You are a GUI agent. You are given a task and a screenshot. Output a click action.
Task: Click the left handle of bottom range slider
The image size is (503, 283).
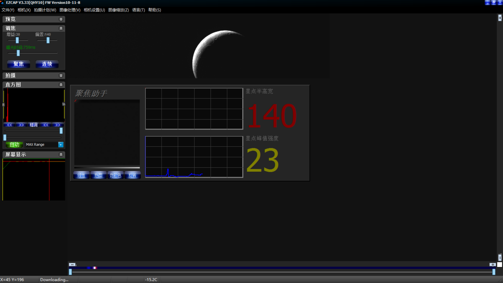pos(70,272)
